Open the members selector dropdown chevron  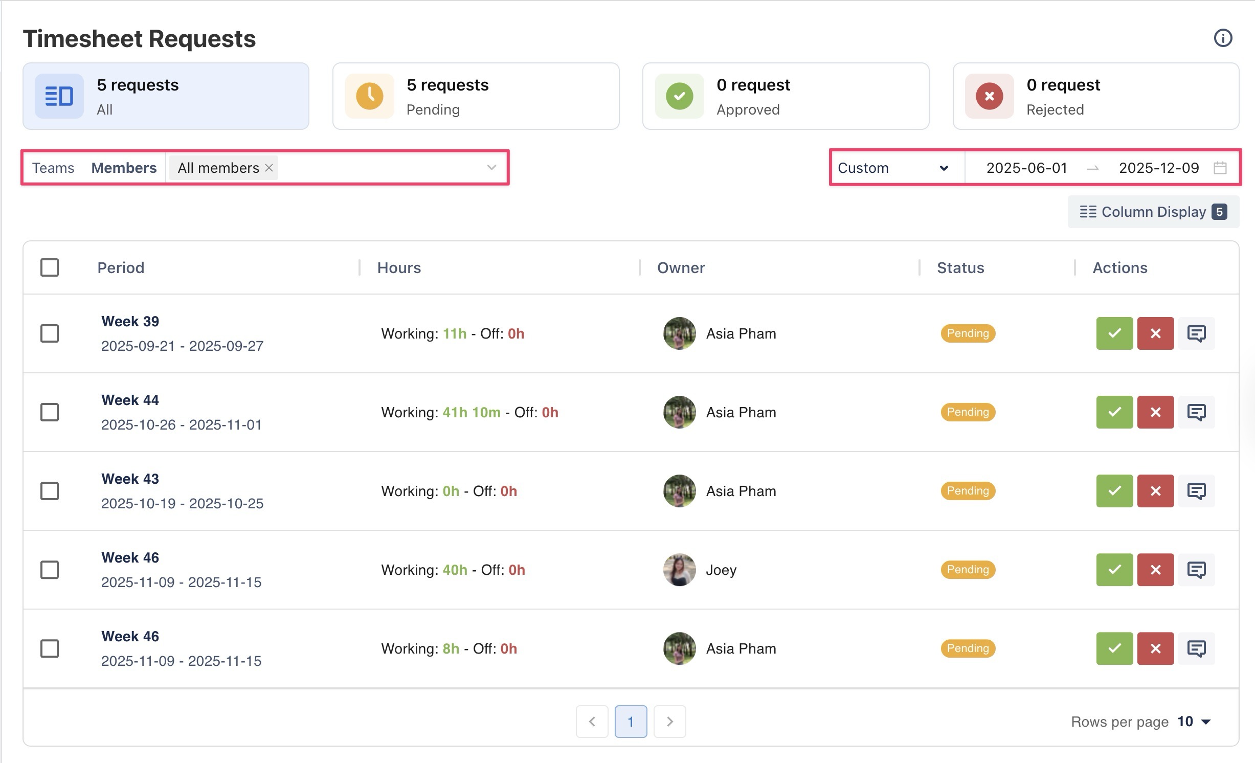click(x=491, y=168)
